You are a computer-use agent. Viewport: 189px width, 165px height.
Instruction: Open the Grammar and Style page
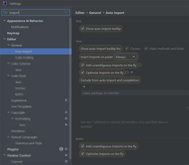[x=29, y=143]
